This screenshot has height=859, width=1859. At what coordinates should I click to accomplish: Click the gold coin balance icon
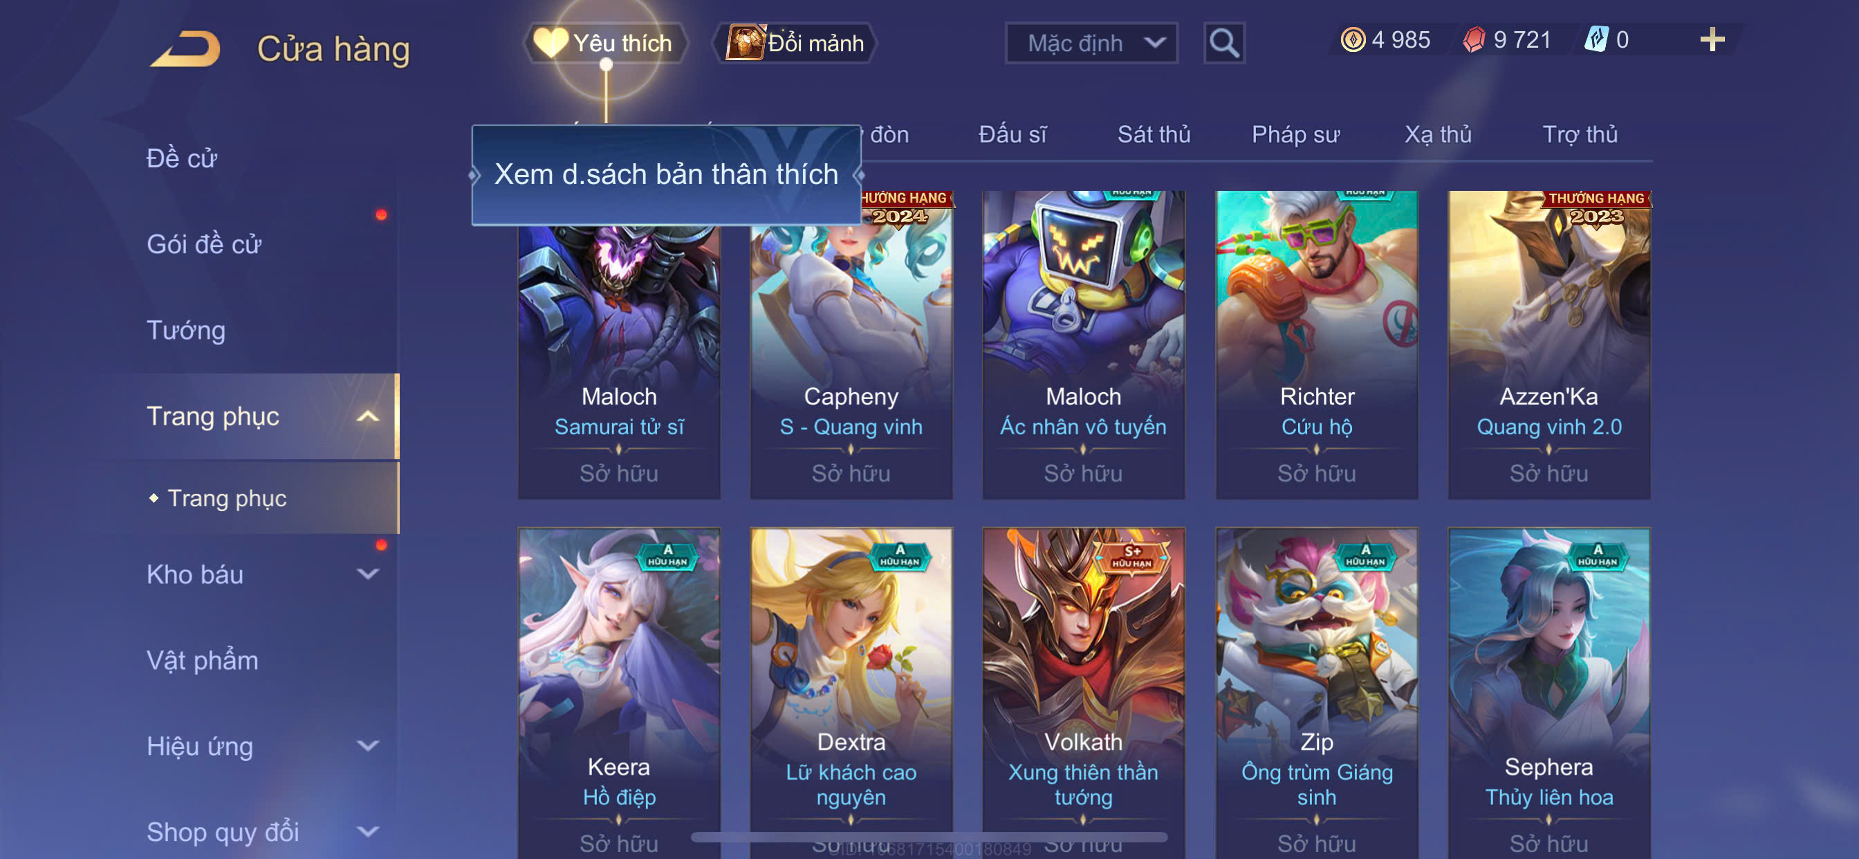click(x=1352, y=39)
